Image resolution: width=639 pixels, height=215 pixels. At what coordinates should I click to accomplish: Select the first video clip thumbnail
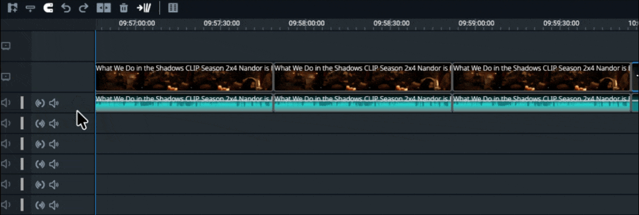[184, 77]
